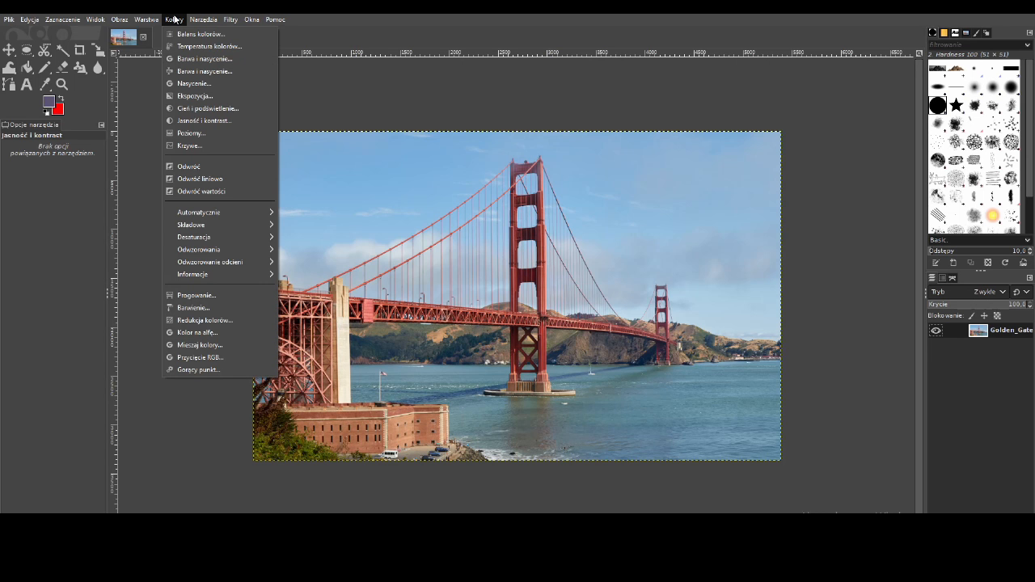Image resolution: width=1035 pixels, height=582 pixels.
Task: Select the Move tool in toolbox
Action: 9,50
